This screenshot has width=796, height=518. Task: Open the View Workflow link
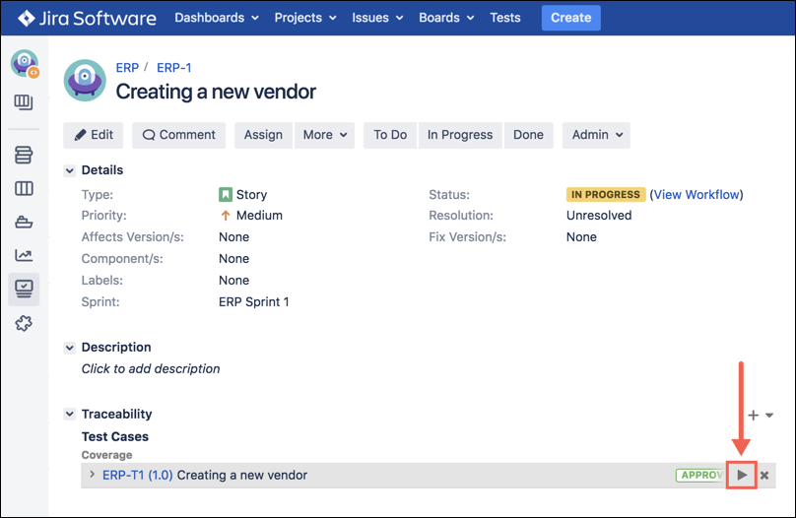pos(696,195)
